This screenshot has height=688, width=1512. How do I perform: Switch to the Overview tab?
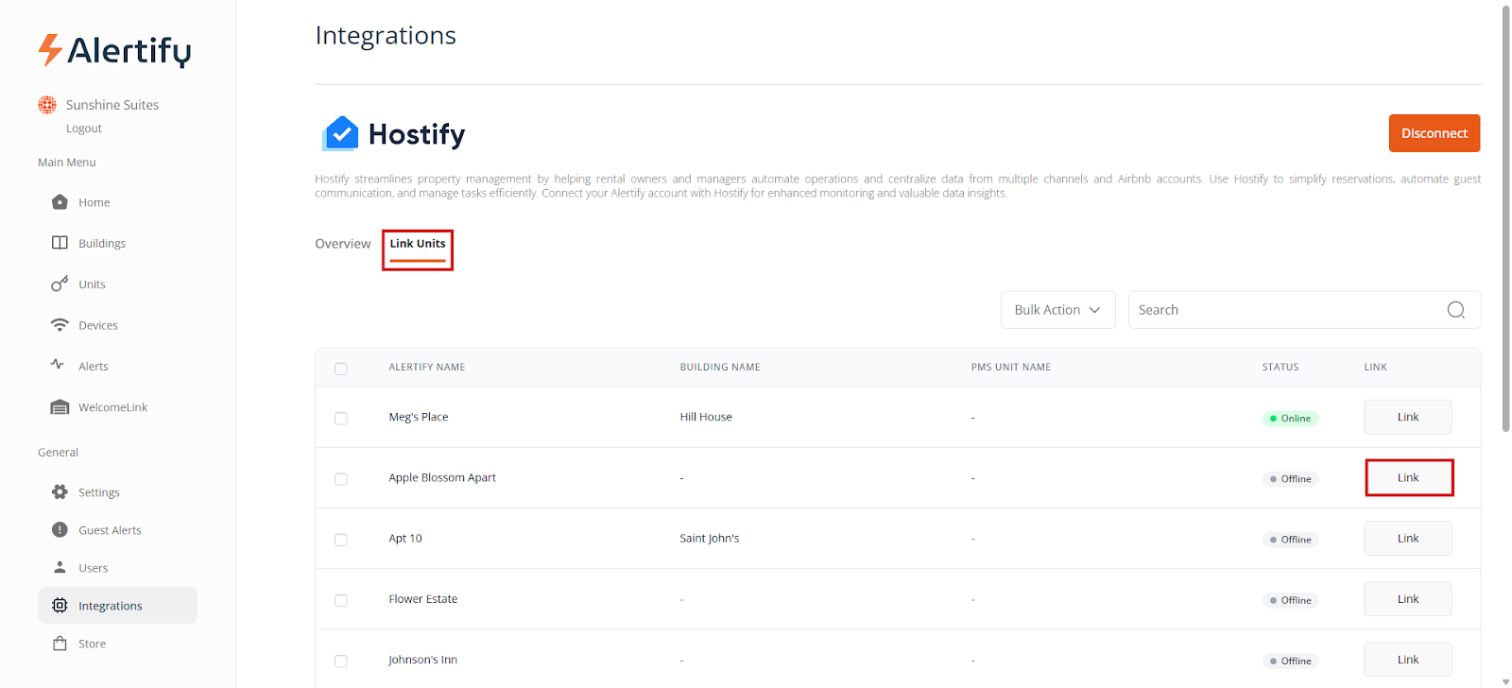[x=342, y=244]
